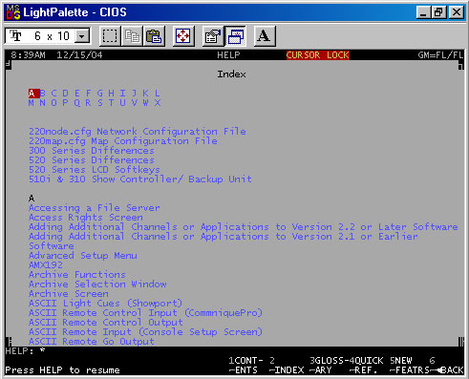Select softkey 4 QUICK REF.
469x379 pixels.
tap(366, 366)
